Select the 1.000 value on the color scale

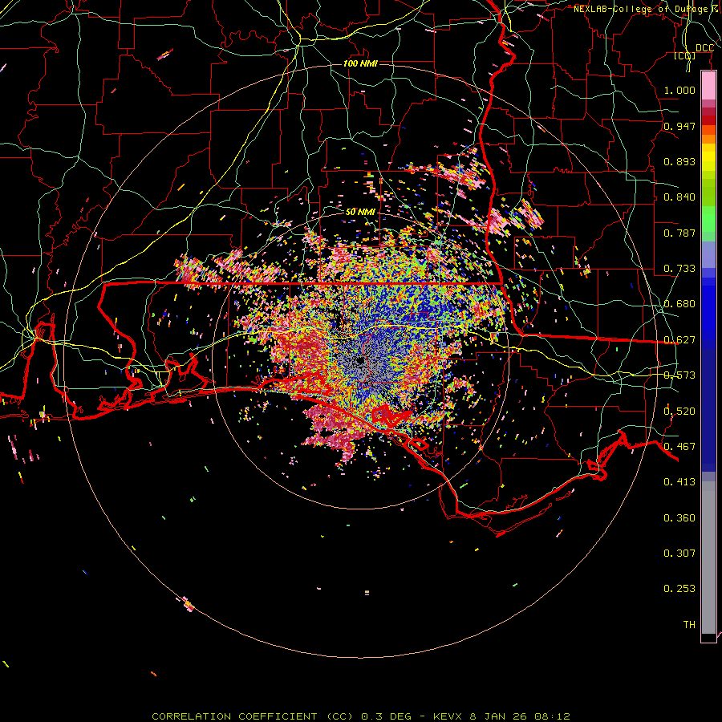pos(679,91)
